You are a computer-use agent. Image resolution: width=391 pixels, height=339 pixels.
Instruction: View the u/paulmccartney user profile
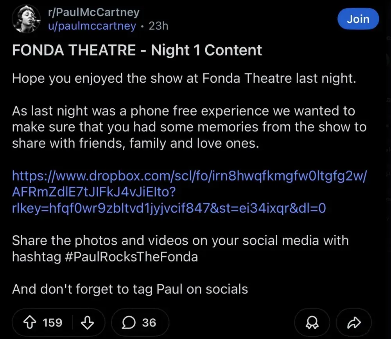click(x=92, y=26)
